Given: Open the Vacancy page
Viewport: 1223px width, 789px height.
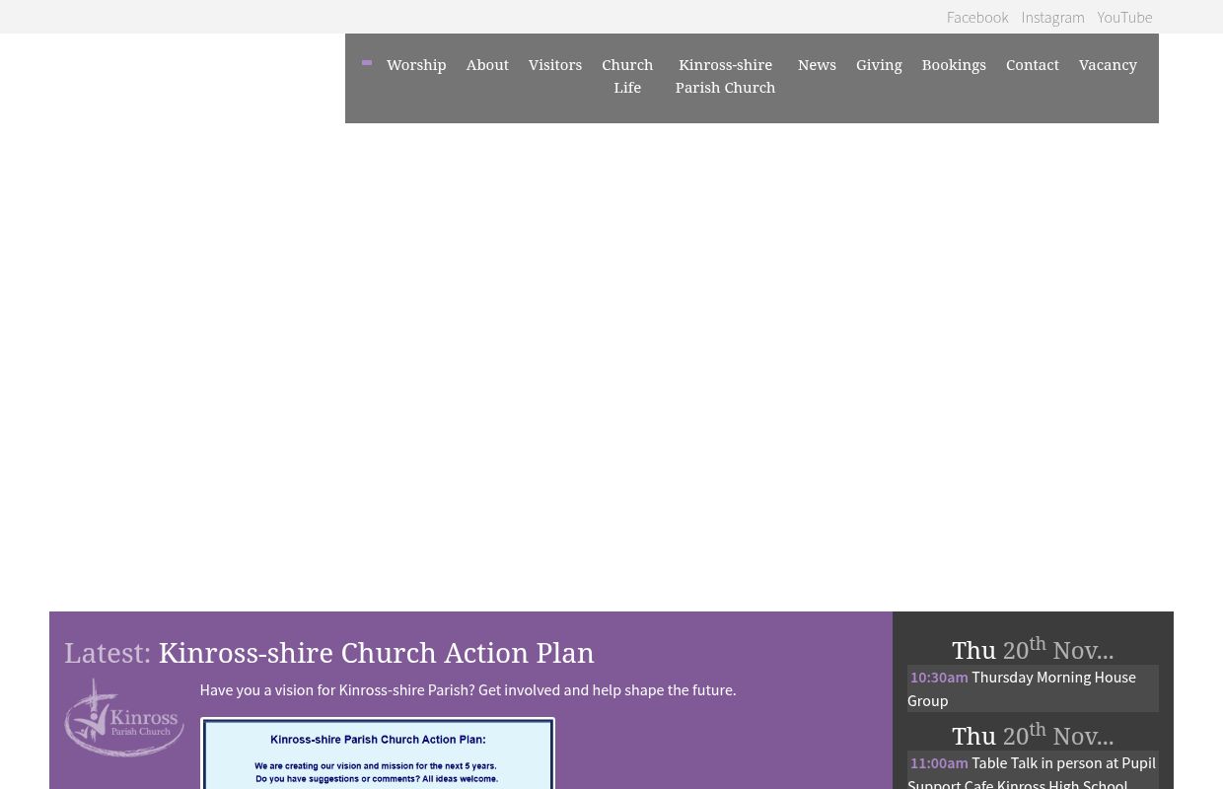Looking at the screenshot, I should tap(1108, 64).
